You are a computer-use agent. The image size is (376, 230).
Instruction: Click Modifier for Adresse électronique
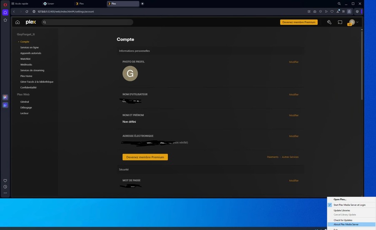294,136
